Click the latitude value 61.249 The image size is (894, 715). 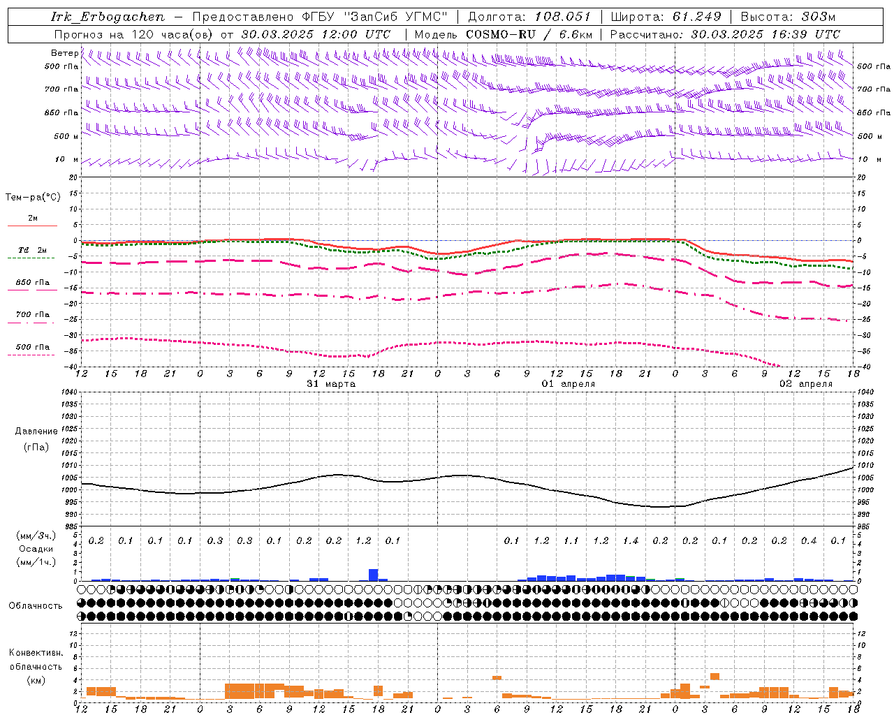(x=696, y=17)
